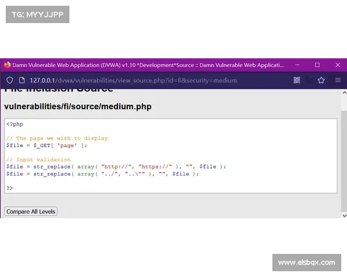Minimize the DVWA browser window

[x=297, y=65]
